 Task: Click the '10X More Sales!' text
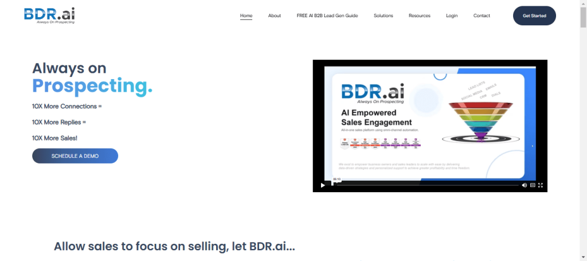click(54, 138)
